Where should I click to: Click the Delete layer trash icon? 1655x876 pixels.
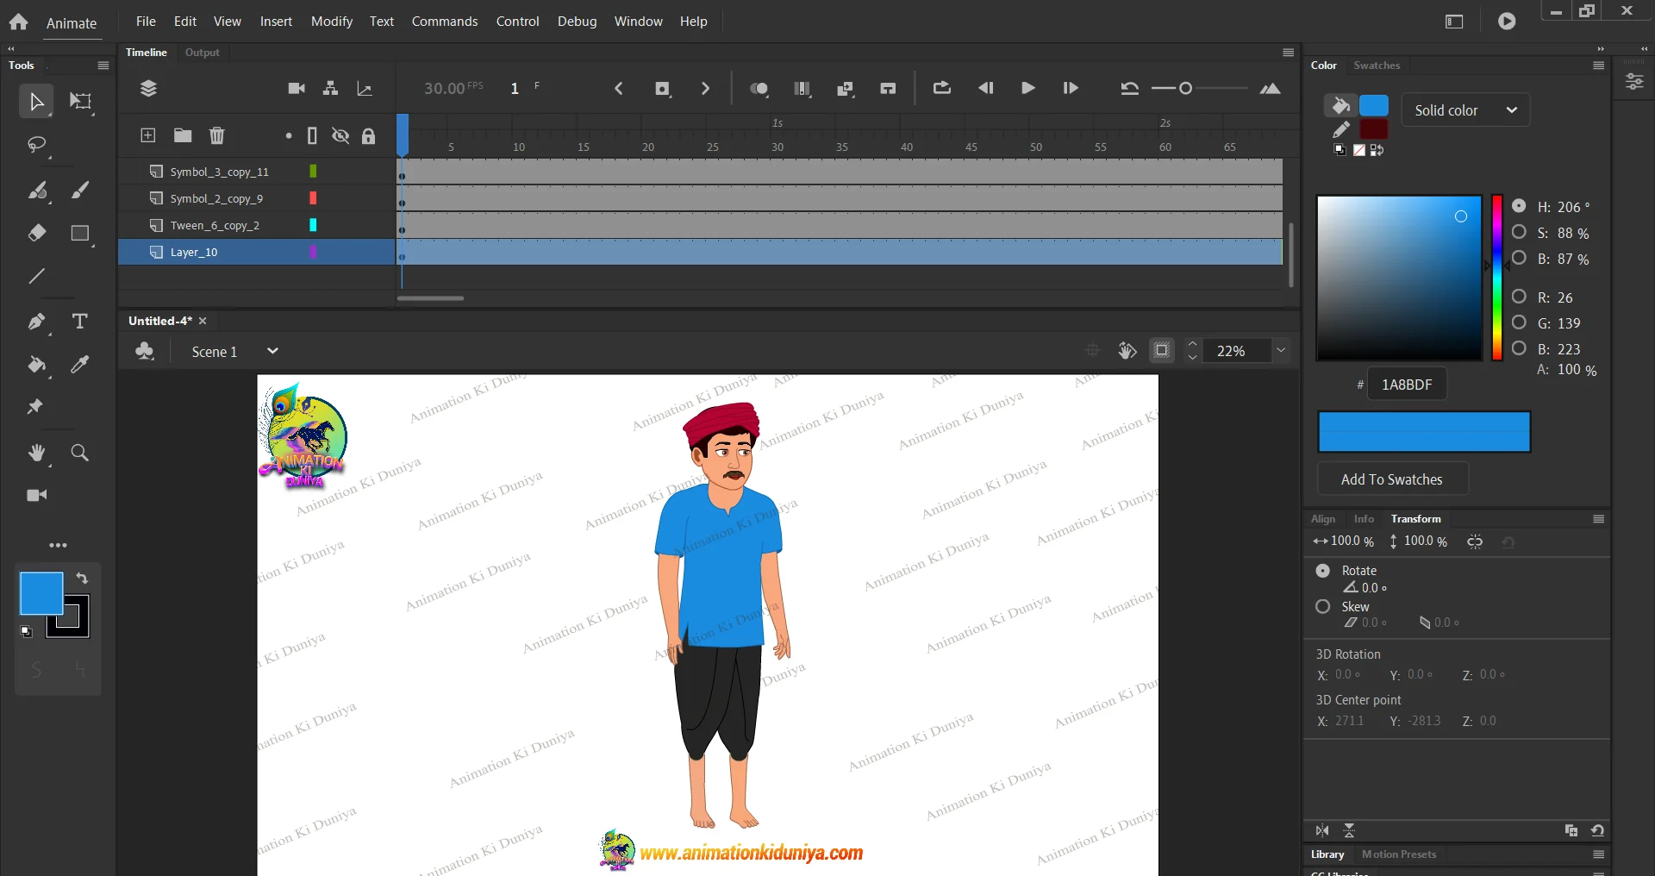click(216, 135)
